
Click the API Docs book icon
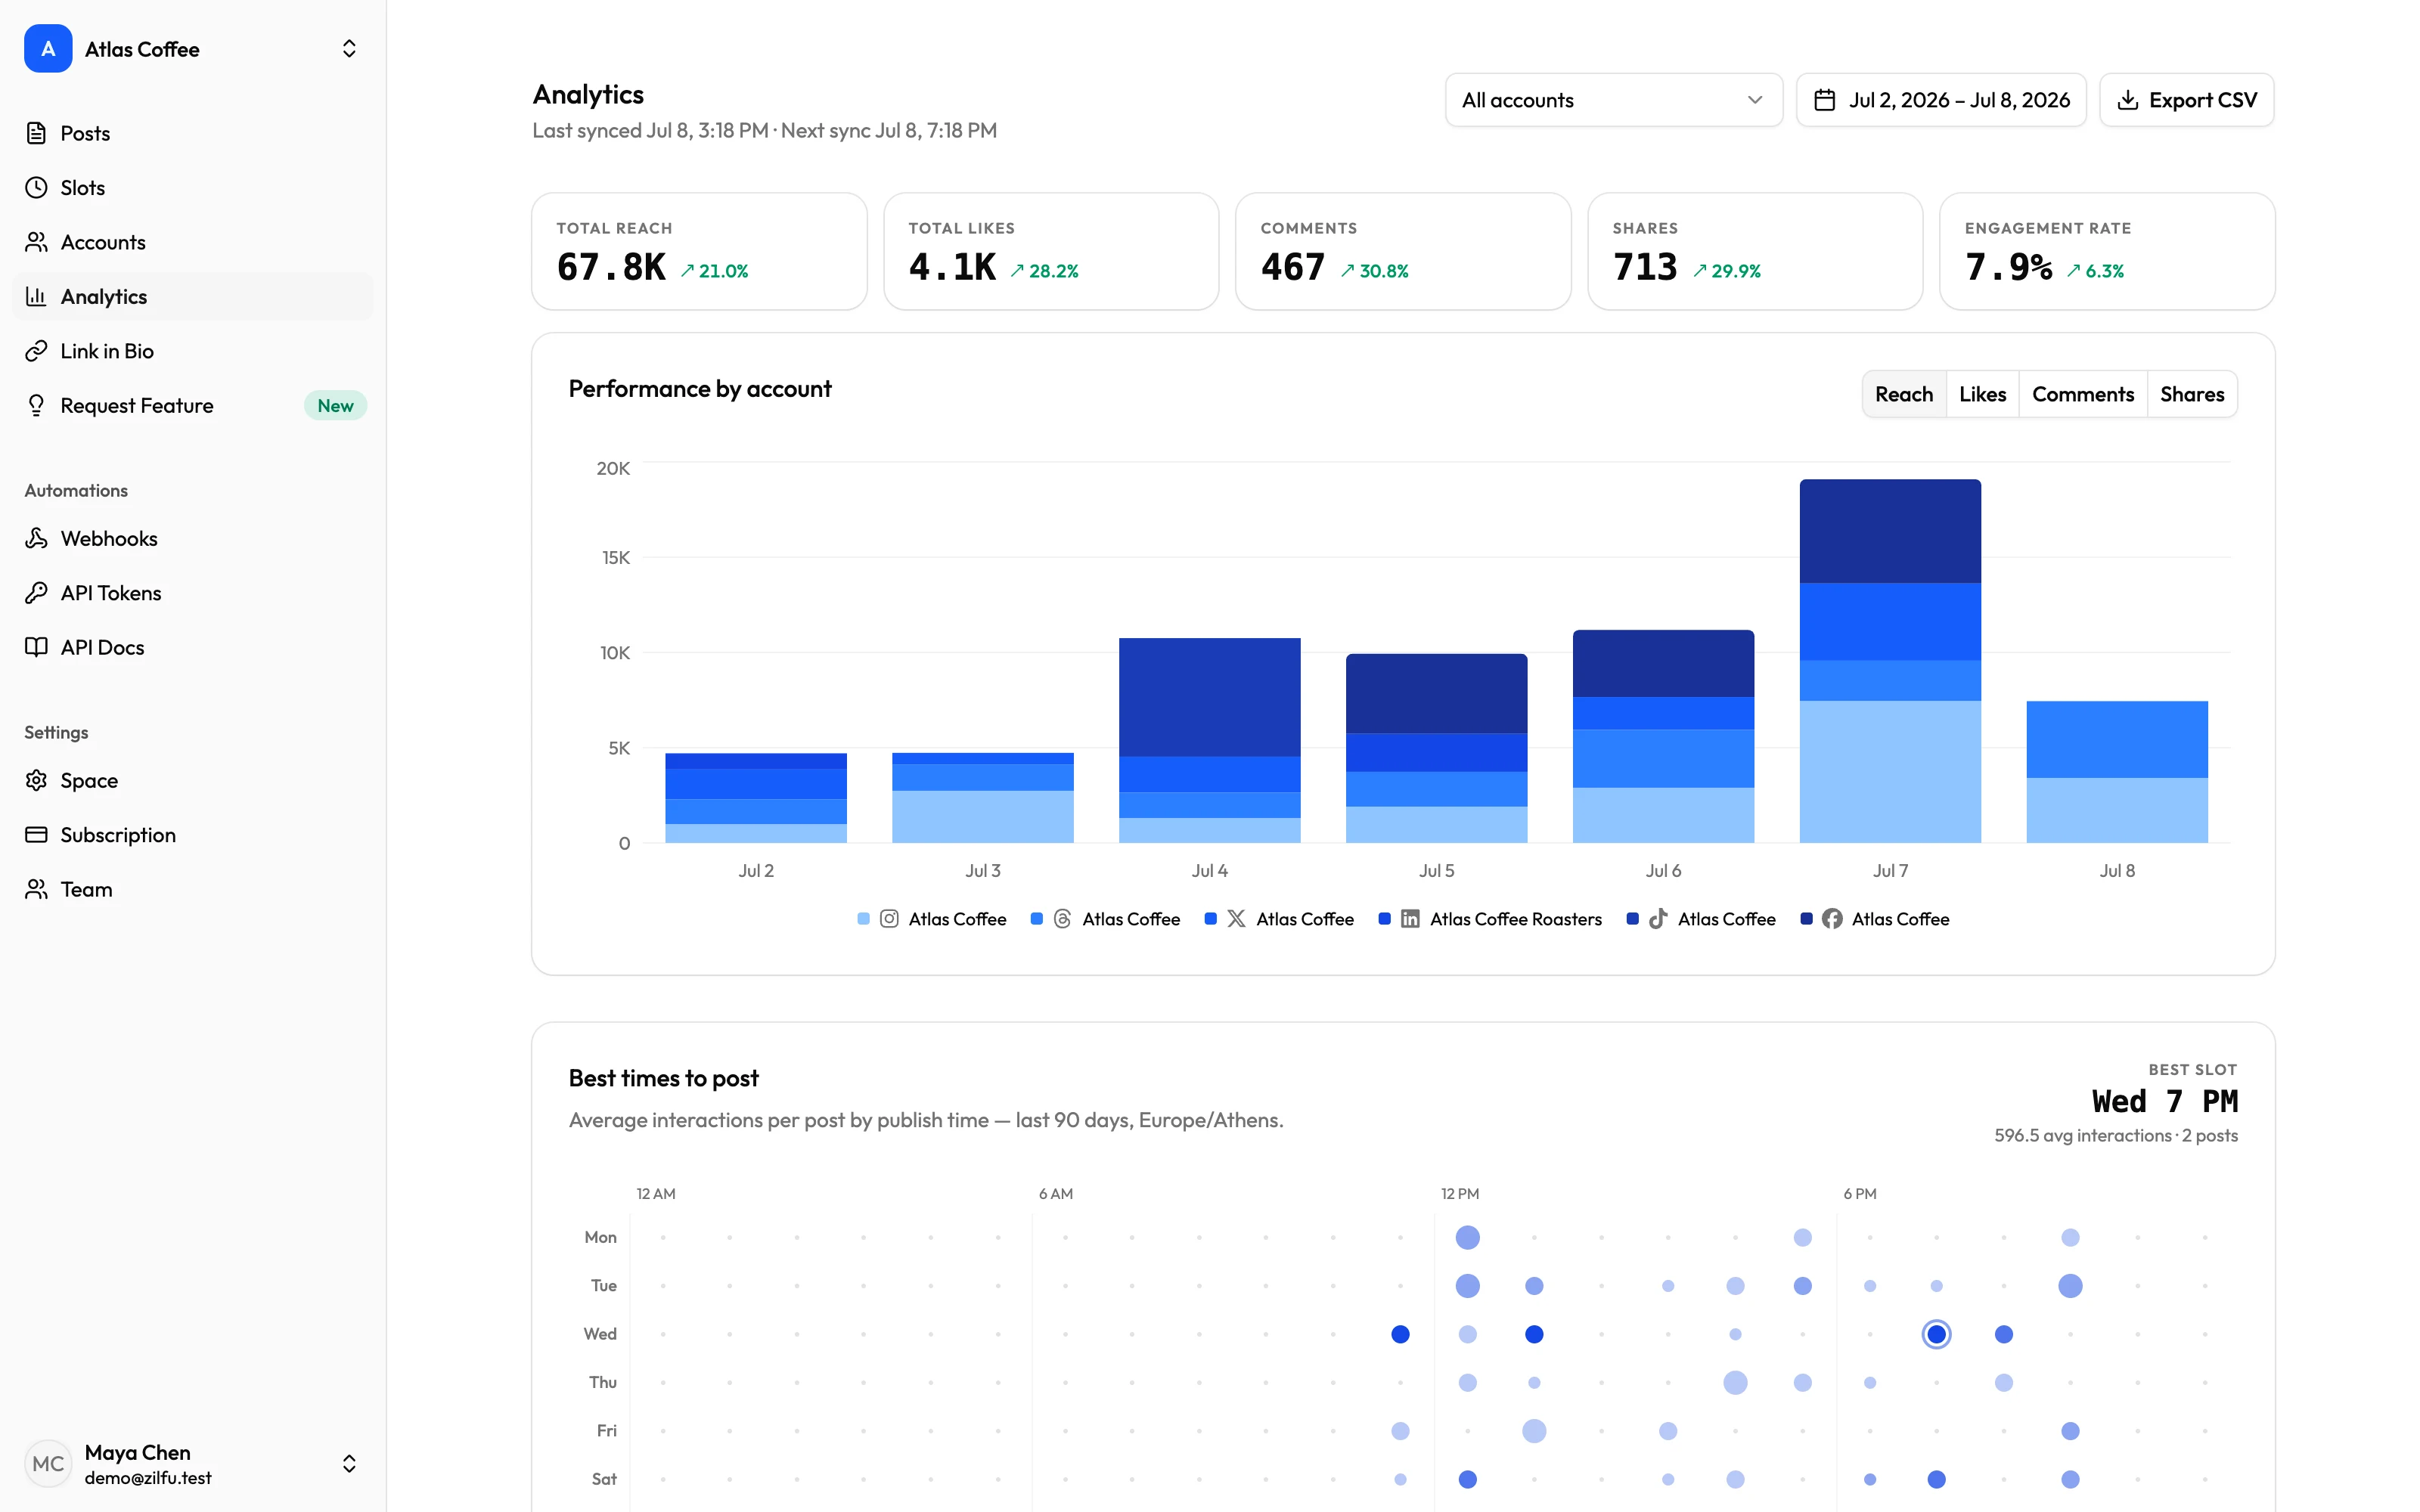[36, 647]
